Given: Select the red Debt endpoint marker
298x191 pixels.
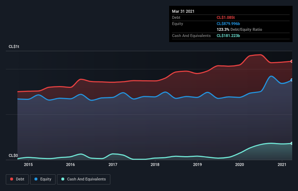Looking at the screenshot, I should point(292,61).
